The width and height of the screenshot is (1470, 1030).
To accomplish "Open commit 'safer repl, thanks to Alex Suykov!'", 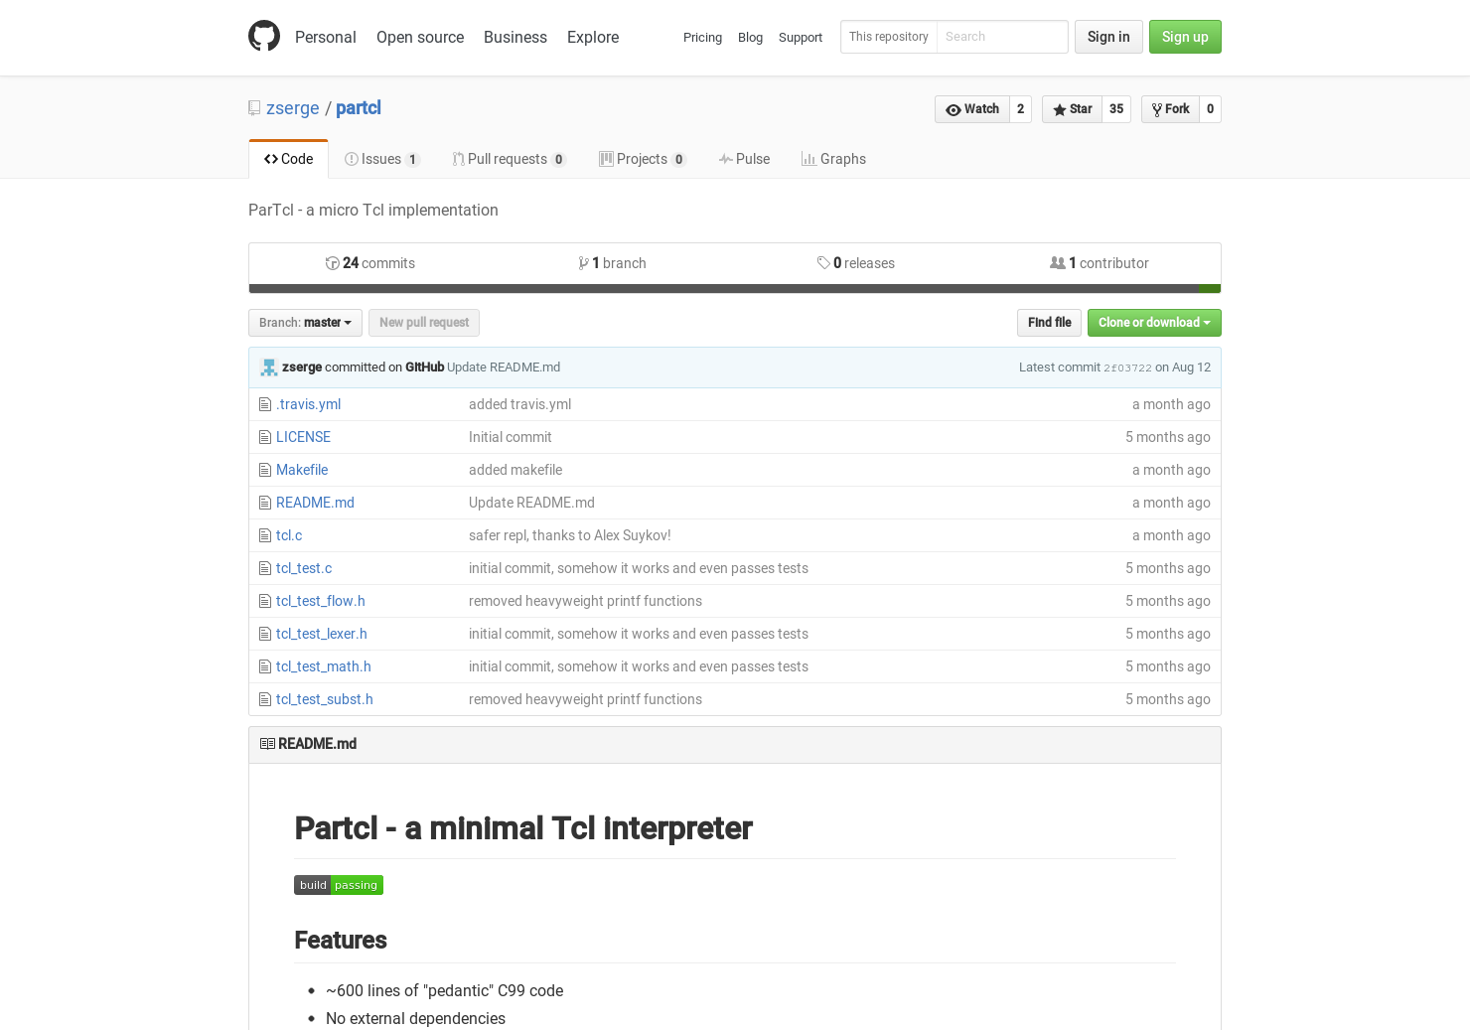I will [570, 535].
